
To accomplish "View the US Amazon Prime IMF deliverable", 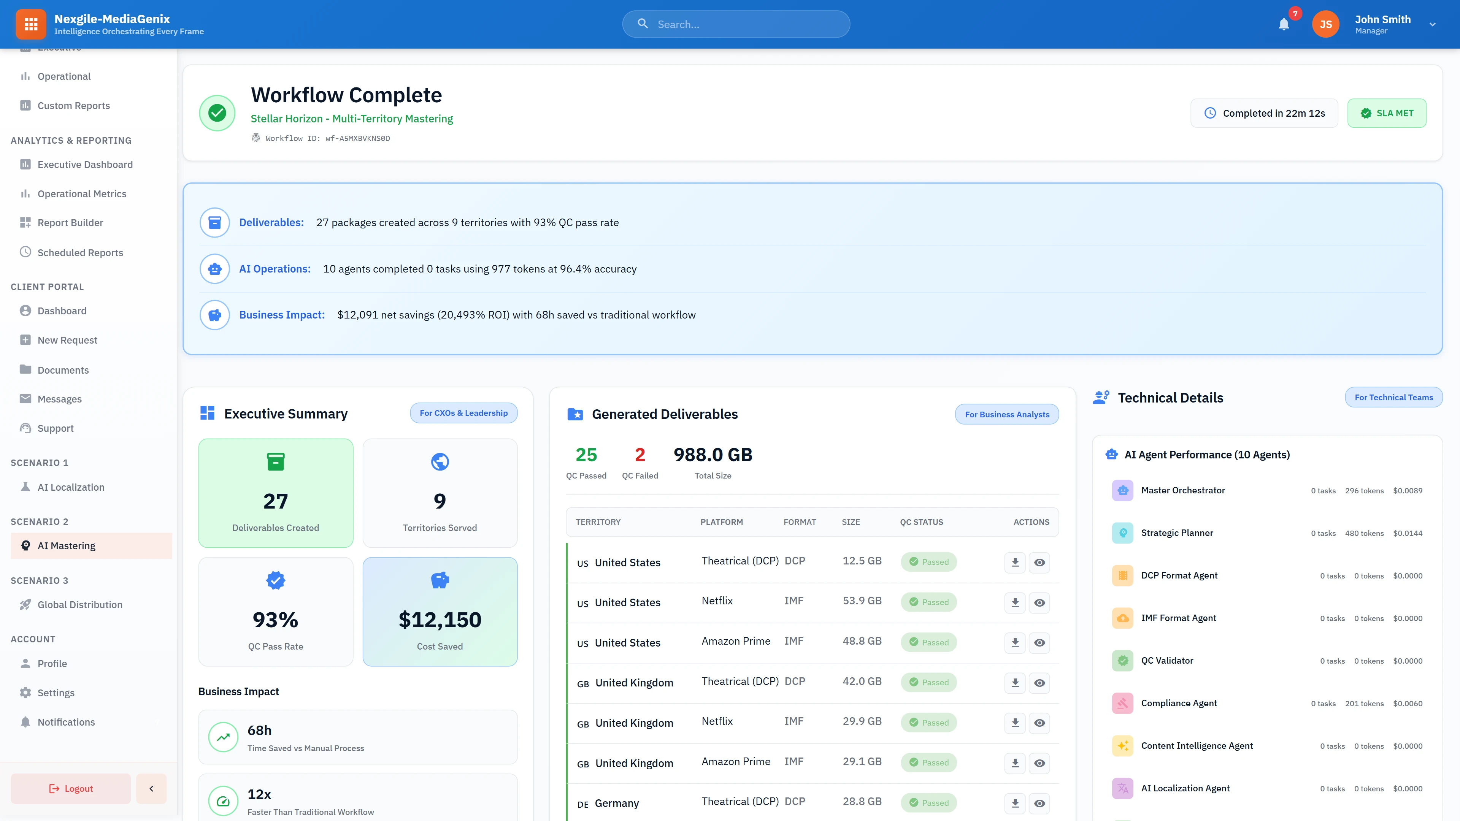I will (x=1039, y=642).
